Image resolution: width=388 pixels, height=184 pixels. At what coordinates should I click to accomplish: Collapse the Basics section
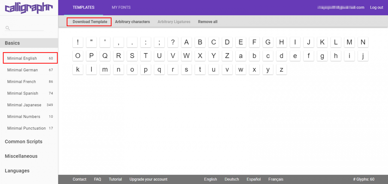pos(12,43)
